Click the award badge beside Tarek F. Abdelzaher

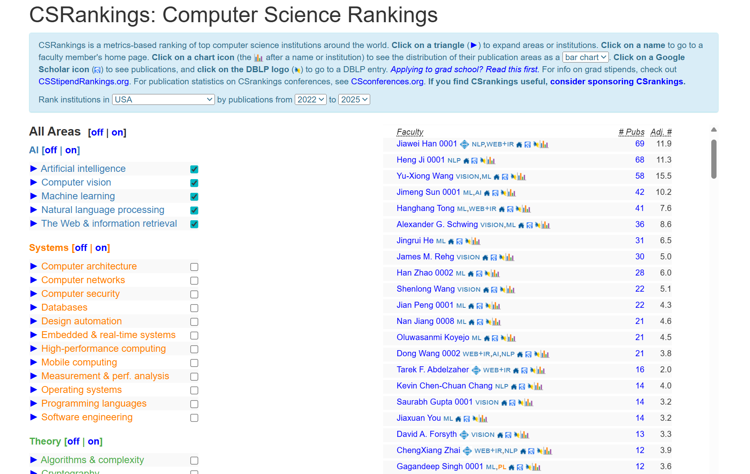476,370
